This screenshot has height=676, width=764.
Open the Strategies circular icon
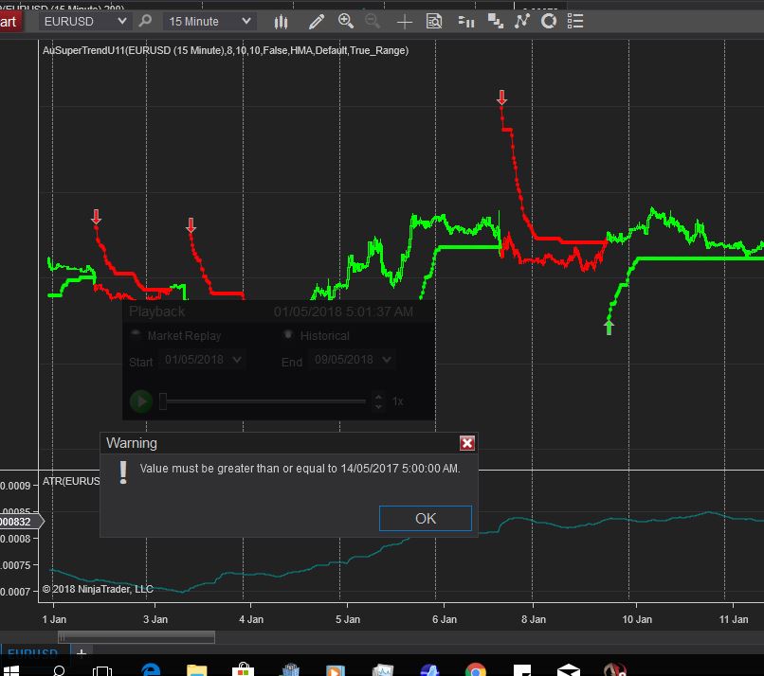point(549,21)
